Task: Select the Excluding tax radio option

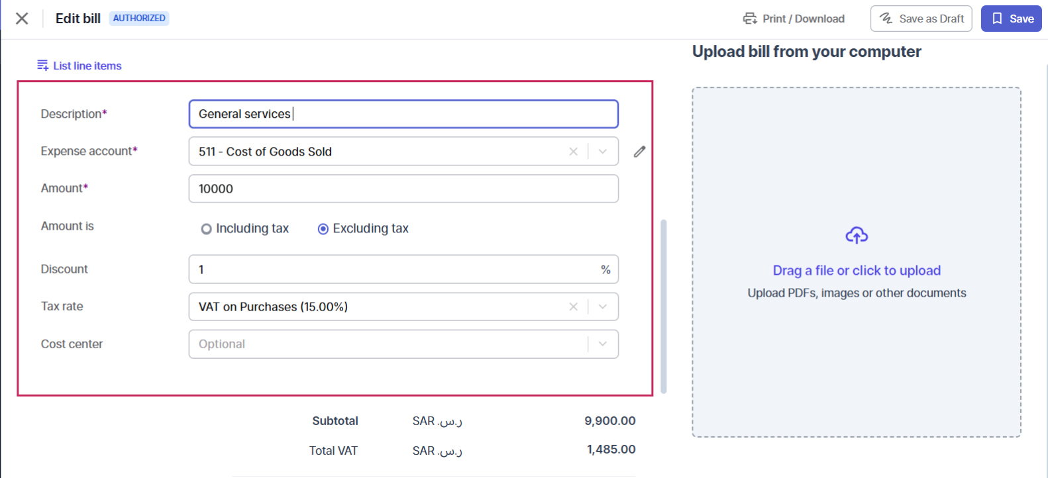Action: (323, 229)
